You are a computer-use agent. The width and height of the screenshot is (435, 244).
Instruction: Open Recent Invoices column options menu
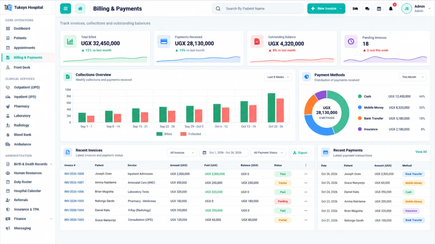[x=306, y=165]
